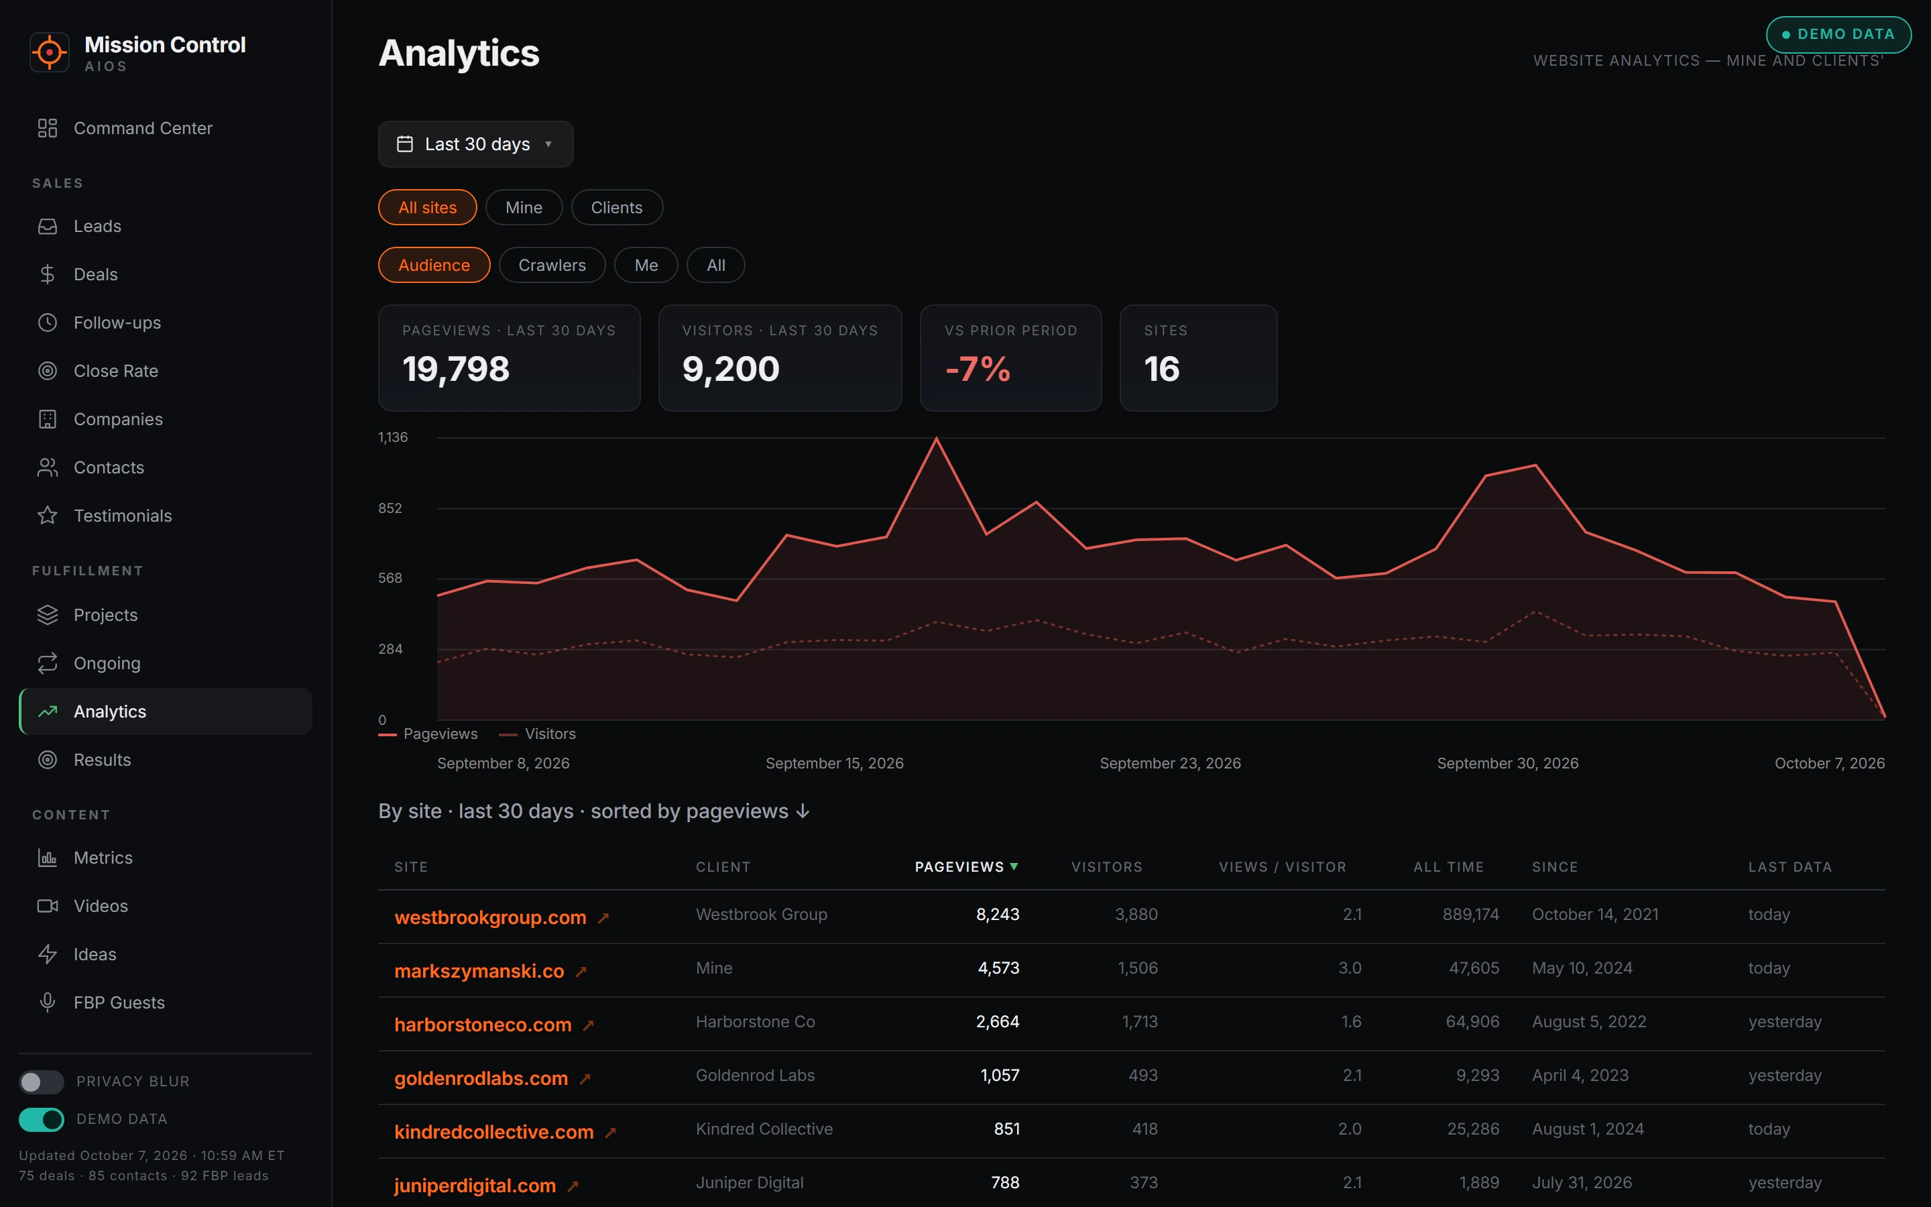The height and width of the screenshot is (1207, 1931).
Task: Click the FBP Guests microphone icon
Action: pos(48,1002)
